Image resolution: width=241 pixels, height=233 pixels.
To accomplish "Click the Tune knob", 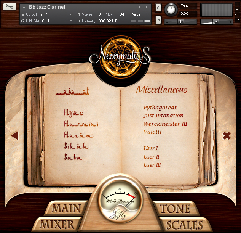I will (171, 10).
